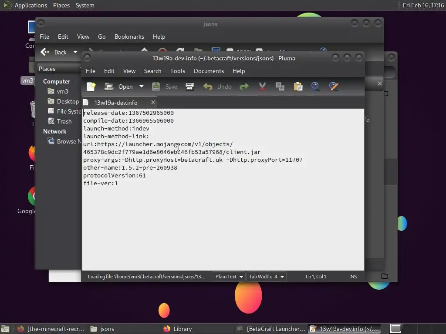
Task: Open Pluma's View menu
Action: pos(129,71)
